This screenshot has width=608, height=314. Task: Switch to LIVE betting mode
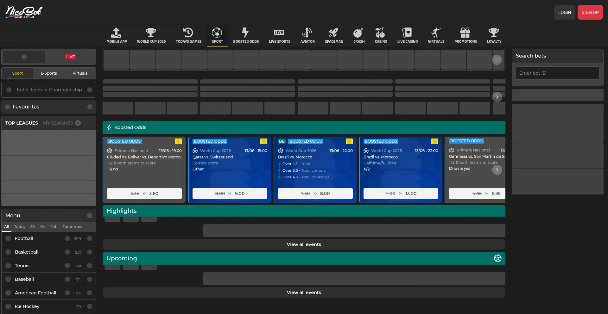[x=70, y=57]
